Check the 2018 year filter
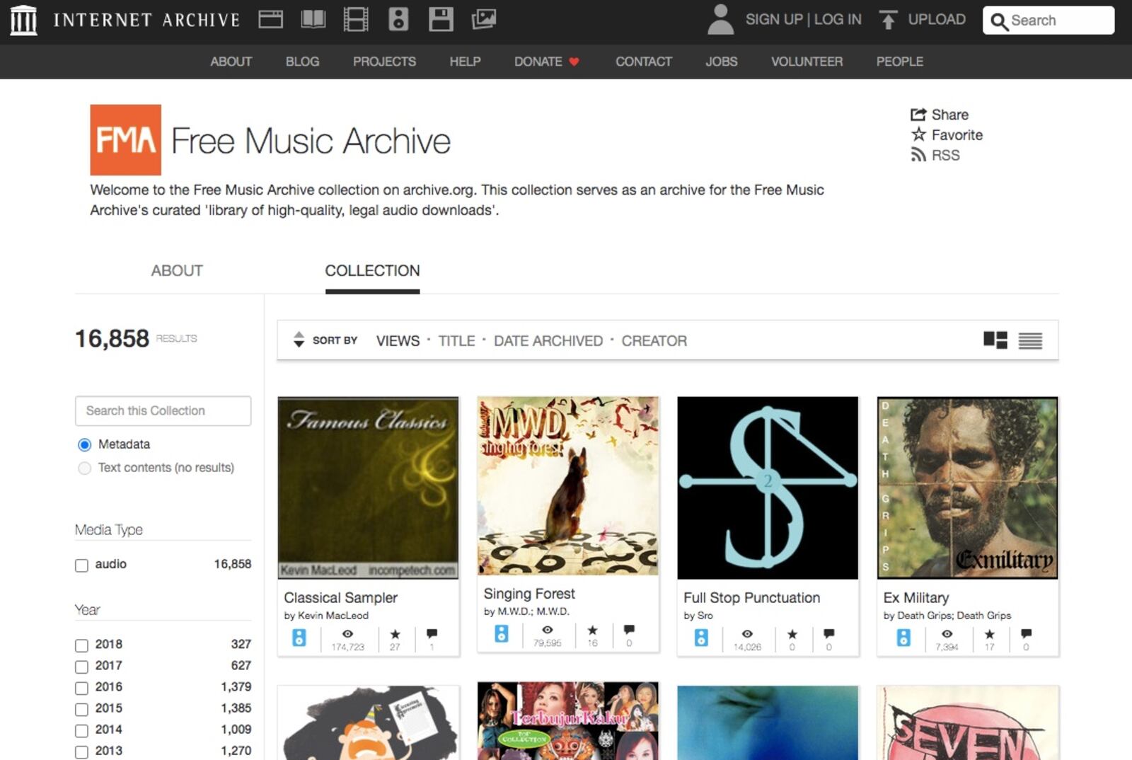Image resolution: width=1132 pixels, height=760 pixels. (81, 645)
